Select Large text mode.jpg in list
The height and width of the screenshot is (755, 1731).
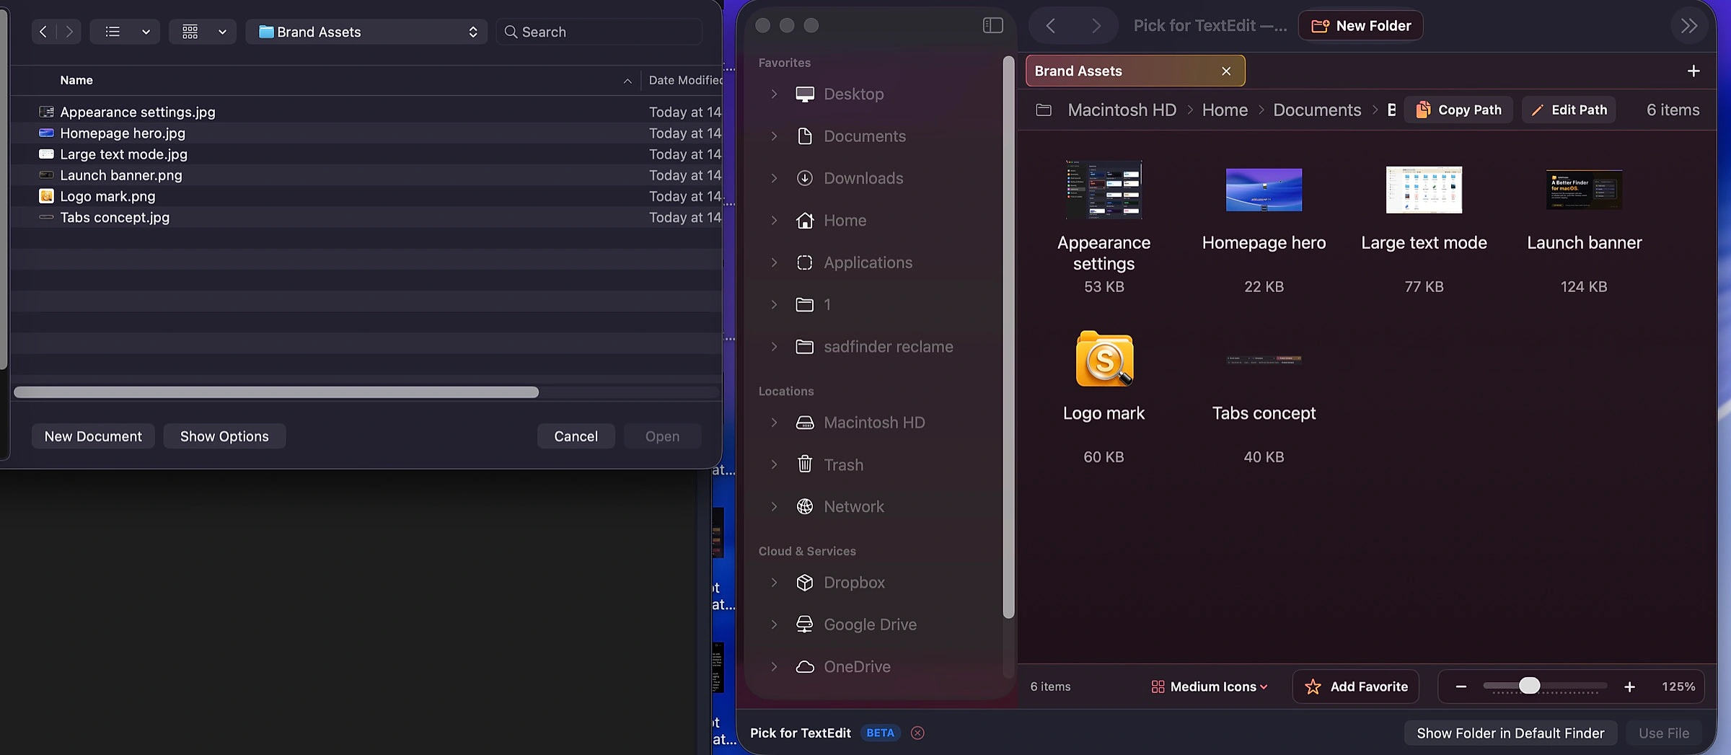click(123, 154)
